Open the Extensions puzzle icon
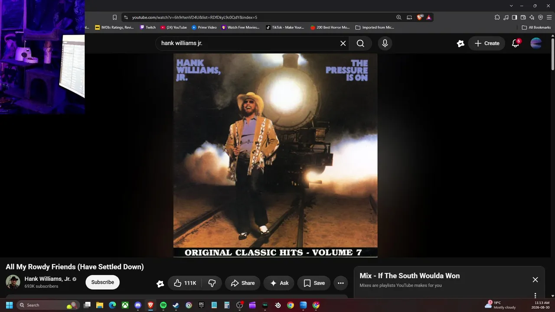The width and height of the screenshot is (555, 312). [497, 17]
